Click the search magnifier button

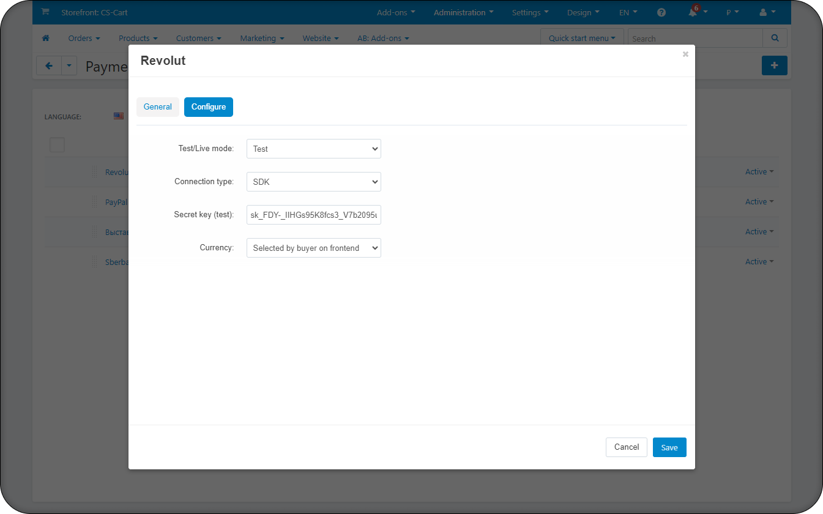pos(775,38)
